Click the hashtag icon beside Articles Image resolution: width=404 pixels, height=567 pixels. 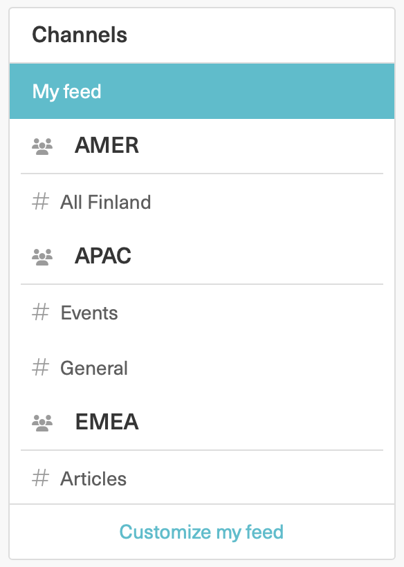pos(40,478)
